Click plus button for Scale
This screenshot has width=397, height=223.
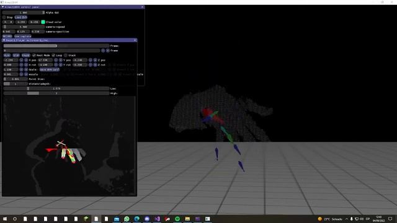point(26,69)
